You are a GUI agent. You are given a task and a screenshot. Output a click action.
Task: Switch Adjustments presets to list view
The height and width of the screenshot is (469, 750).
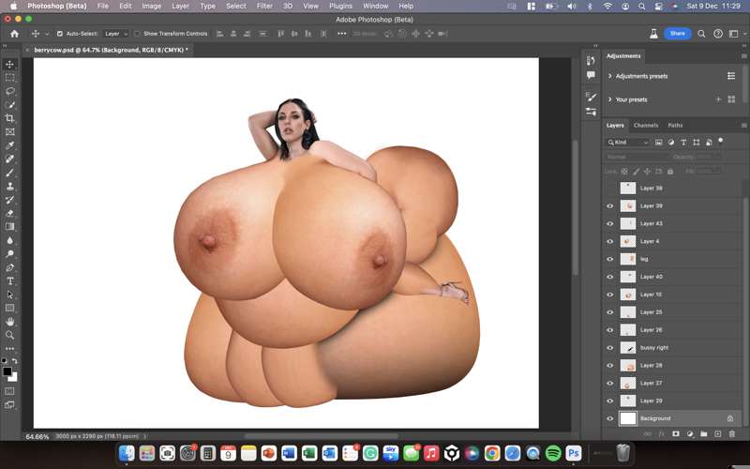click(x=731, y=76)
